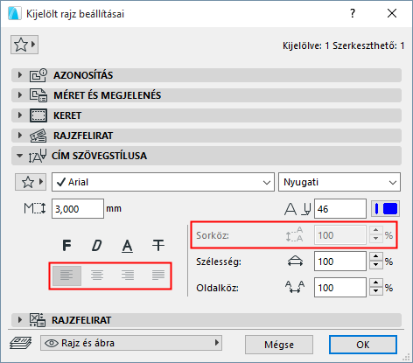Click the Oldalköz spacing icon
The height and width of the screenshot is (363, 413).
coord(295,287)
